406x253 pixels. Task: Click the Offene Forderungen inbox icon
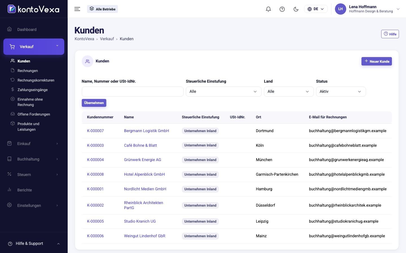pos(12,114)
